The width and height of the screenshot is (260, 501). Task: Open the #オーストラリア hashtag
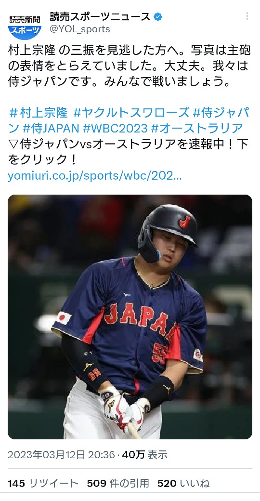tap(197, 129)
